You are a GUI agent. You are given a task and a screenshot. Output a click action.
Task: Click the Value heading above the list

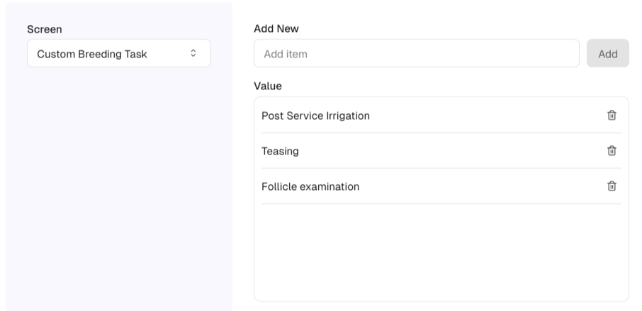coord(268,86)
